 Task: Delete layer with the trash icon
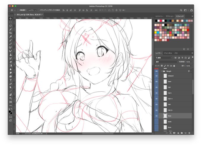click(189, 133)
